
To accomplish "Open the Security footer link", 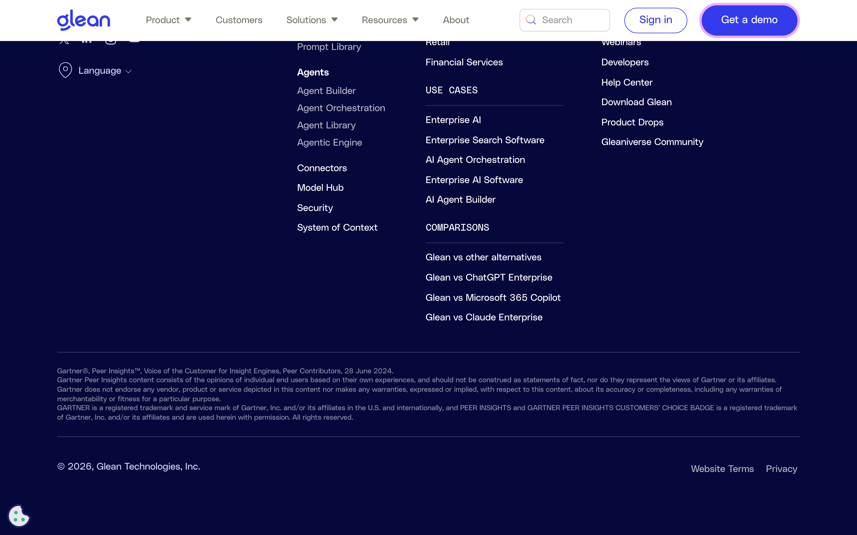I will pos(315,208).
